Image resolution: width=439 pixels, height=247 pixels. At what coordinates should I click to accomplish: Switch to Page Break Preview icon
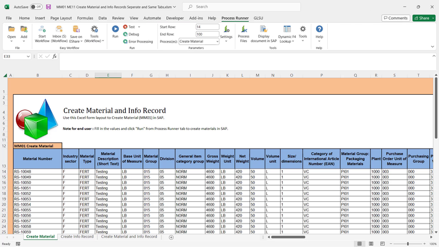coord(382,243)
